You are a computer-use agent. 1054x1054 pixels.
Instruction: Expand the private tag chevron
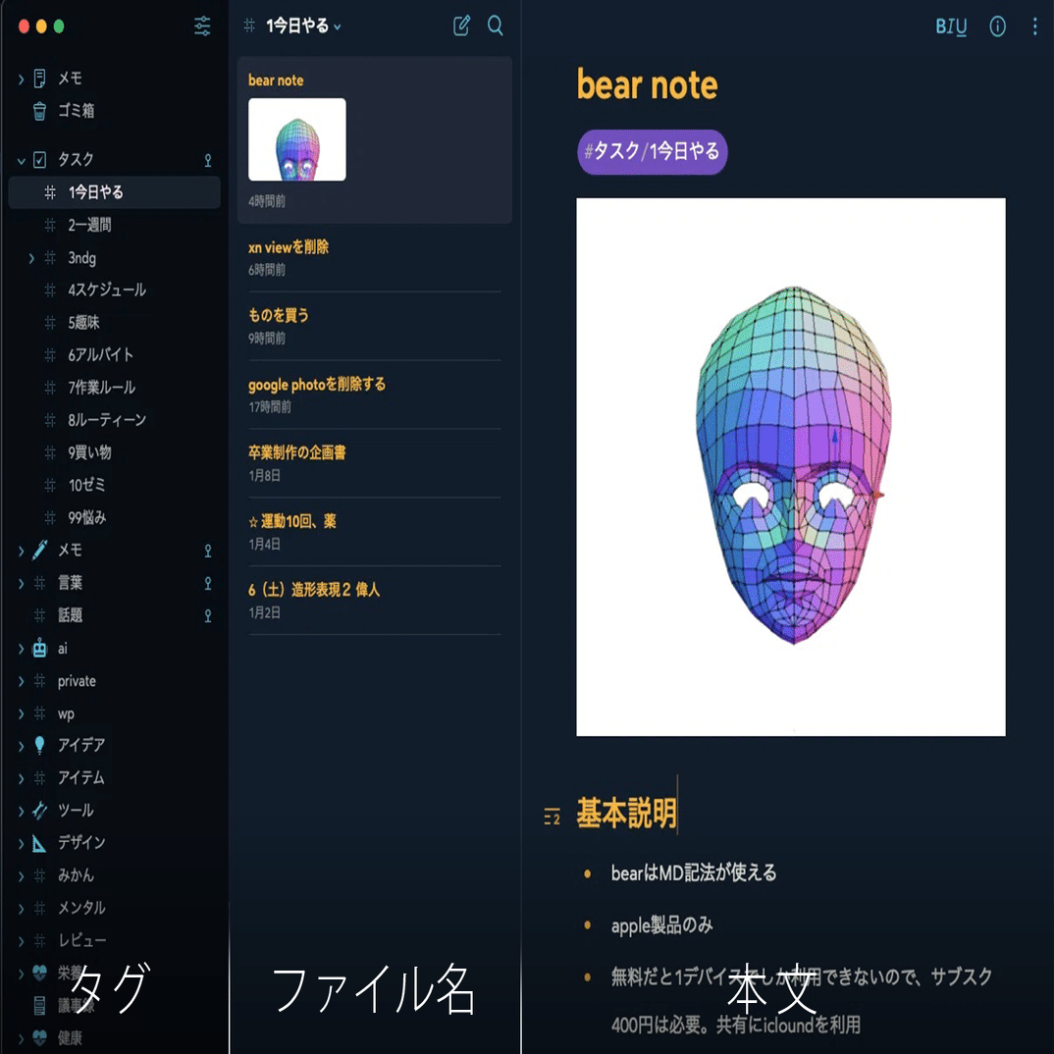click(21, 682)
